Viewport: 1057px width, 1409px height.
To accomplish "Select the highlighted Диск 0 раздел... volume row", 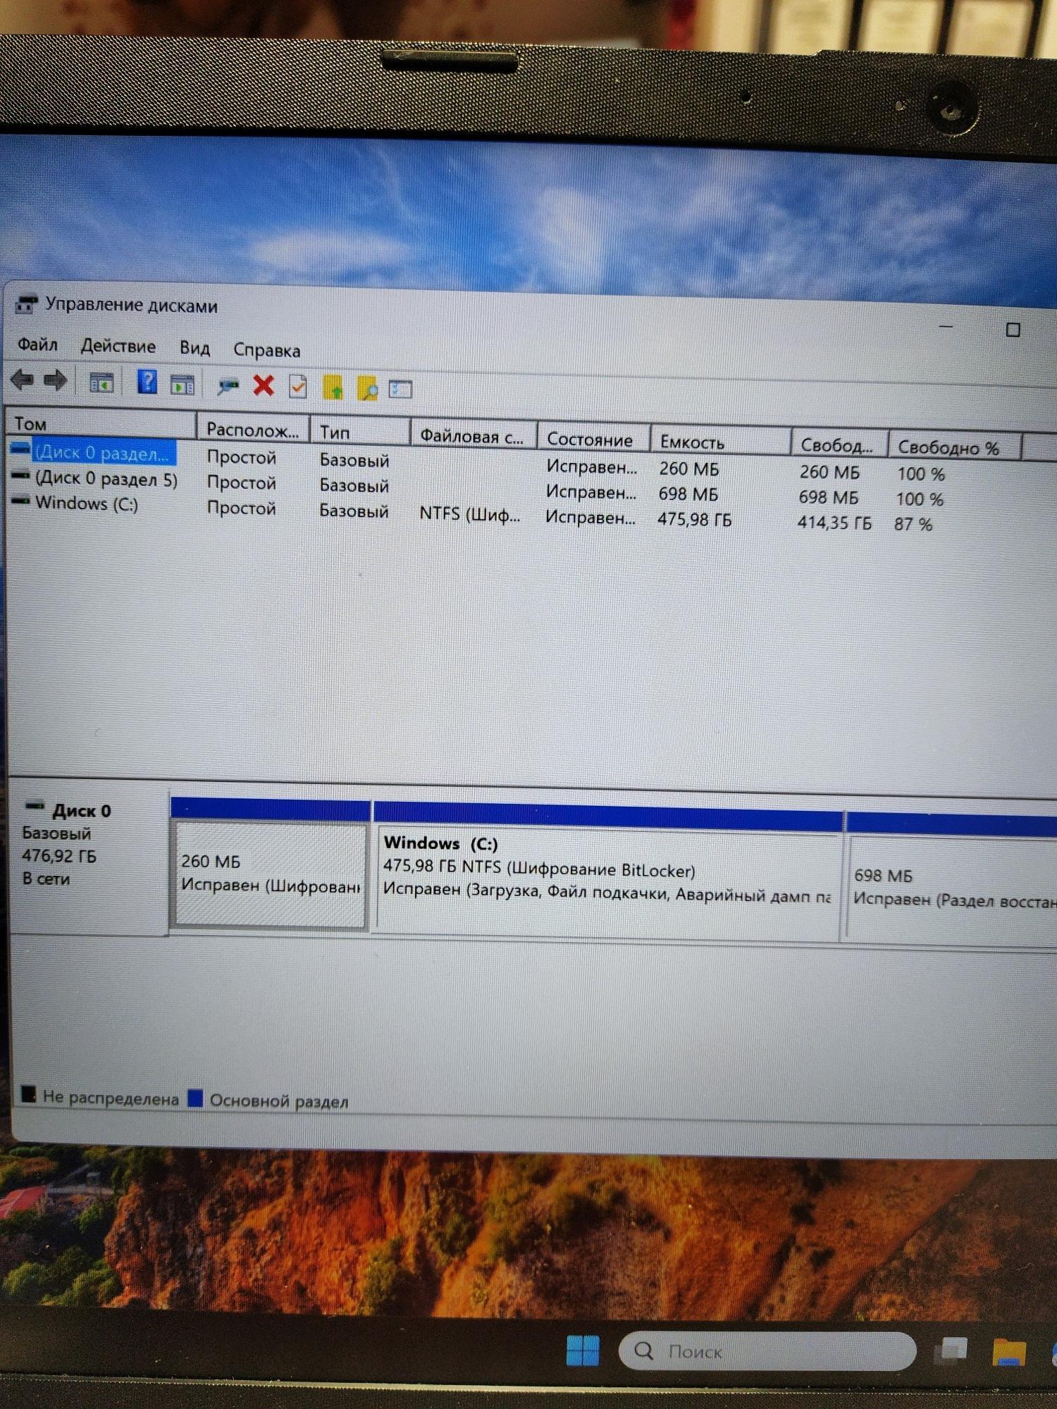I will pos(104,452).
